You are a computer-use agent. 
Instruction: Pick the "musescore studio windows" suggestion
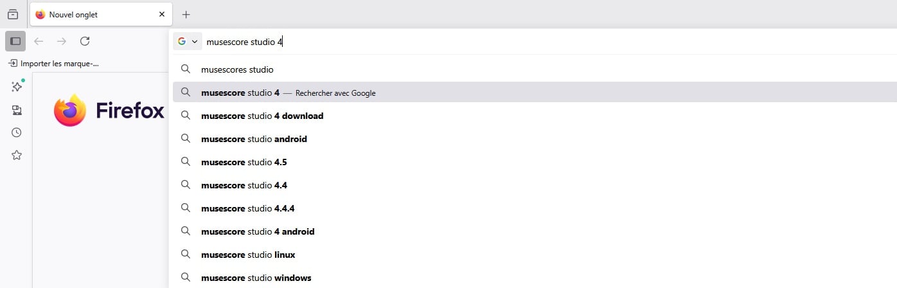click(256, 278)
